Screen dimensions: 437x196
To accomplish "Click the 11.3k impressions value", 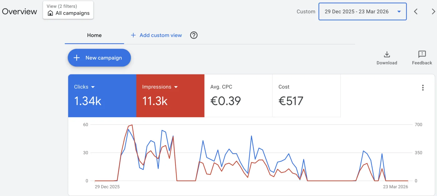I will [x=155, y=101].
